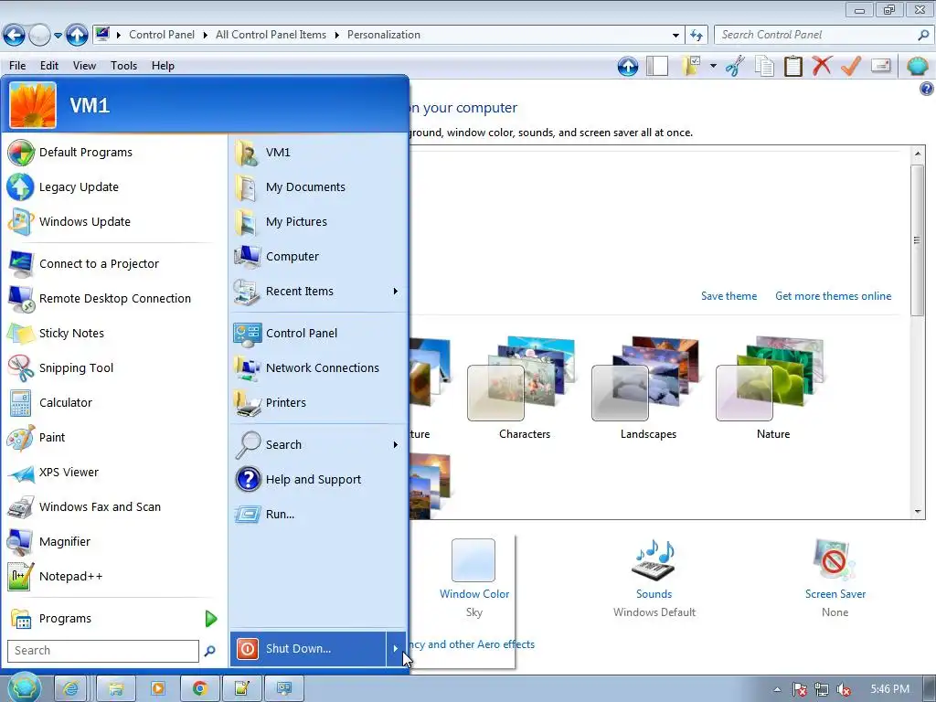Open the Tools menu
The width and height of the screenshot is (936, 702).
[123, 66]
